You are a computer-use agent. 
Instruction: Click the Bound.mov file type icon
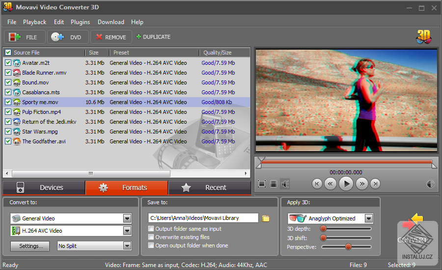click(x=17, y=82)
